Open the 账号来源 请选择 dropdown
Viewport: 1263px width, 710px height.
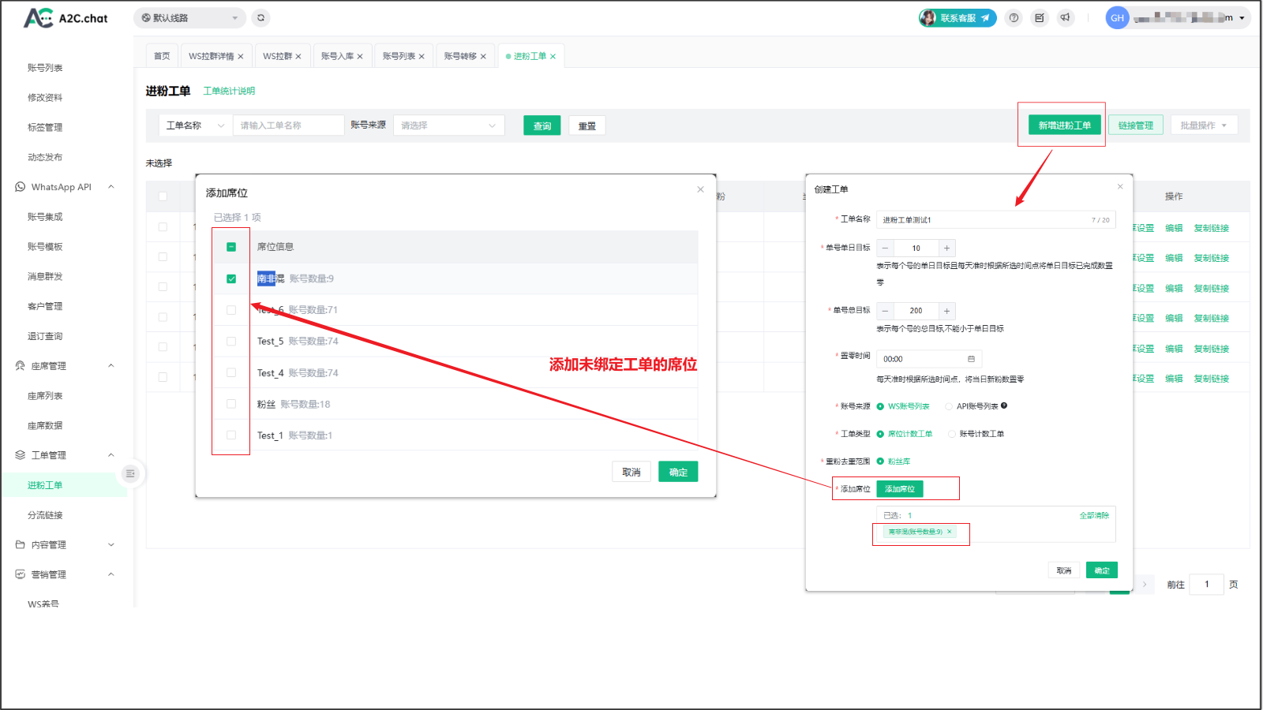pyautogui.click(x=448, y=125)
